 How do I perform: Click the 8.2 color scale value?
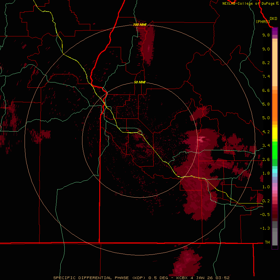266,63
